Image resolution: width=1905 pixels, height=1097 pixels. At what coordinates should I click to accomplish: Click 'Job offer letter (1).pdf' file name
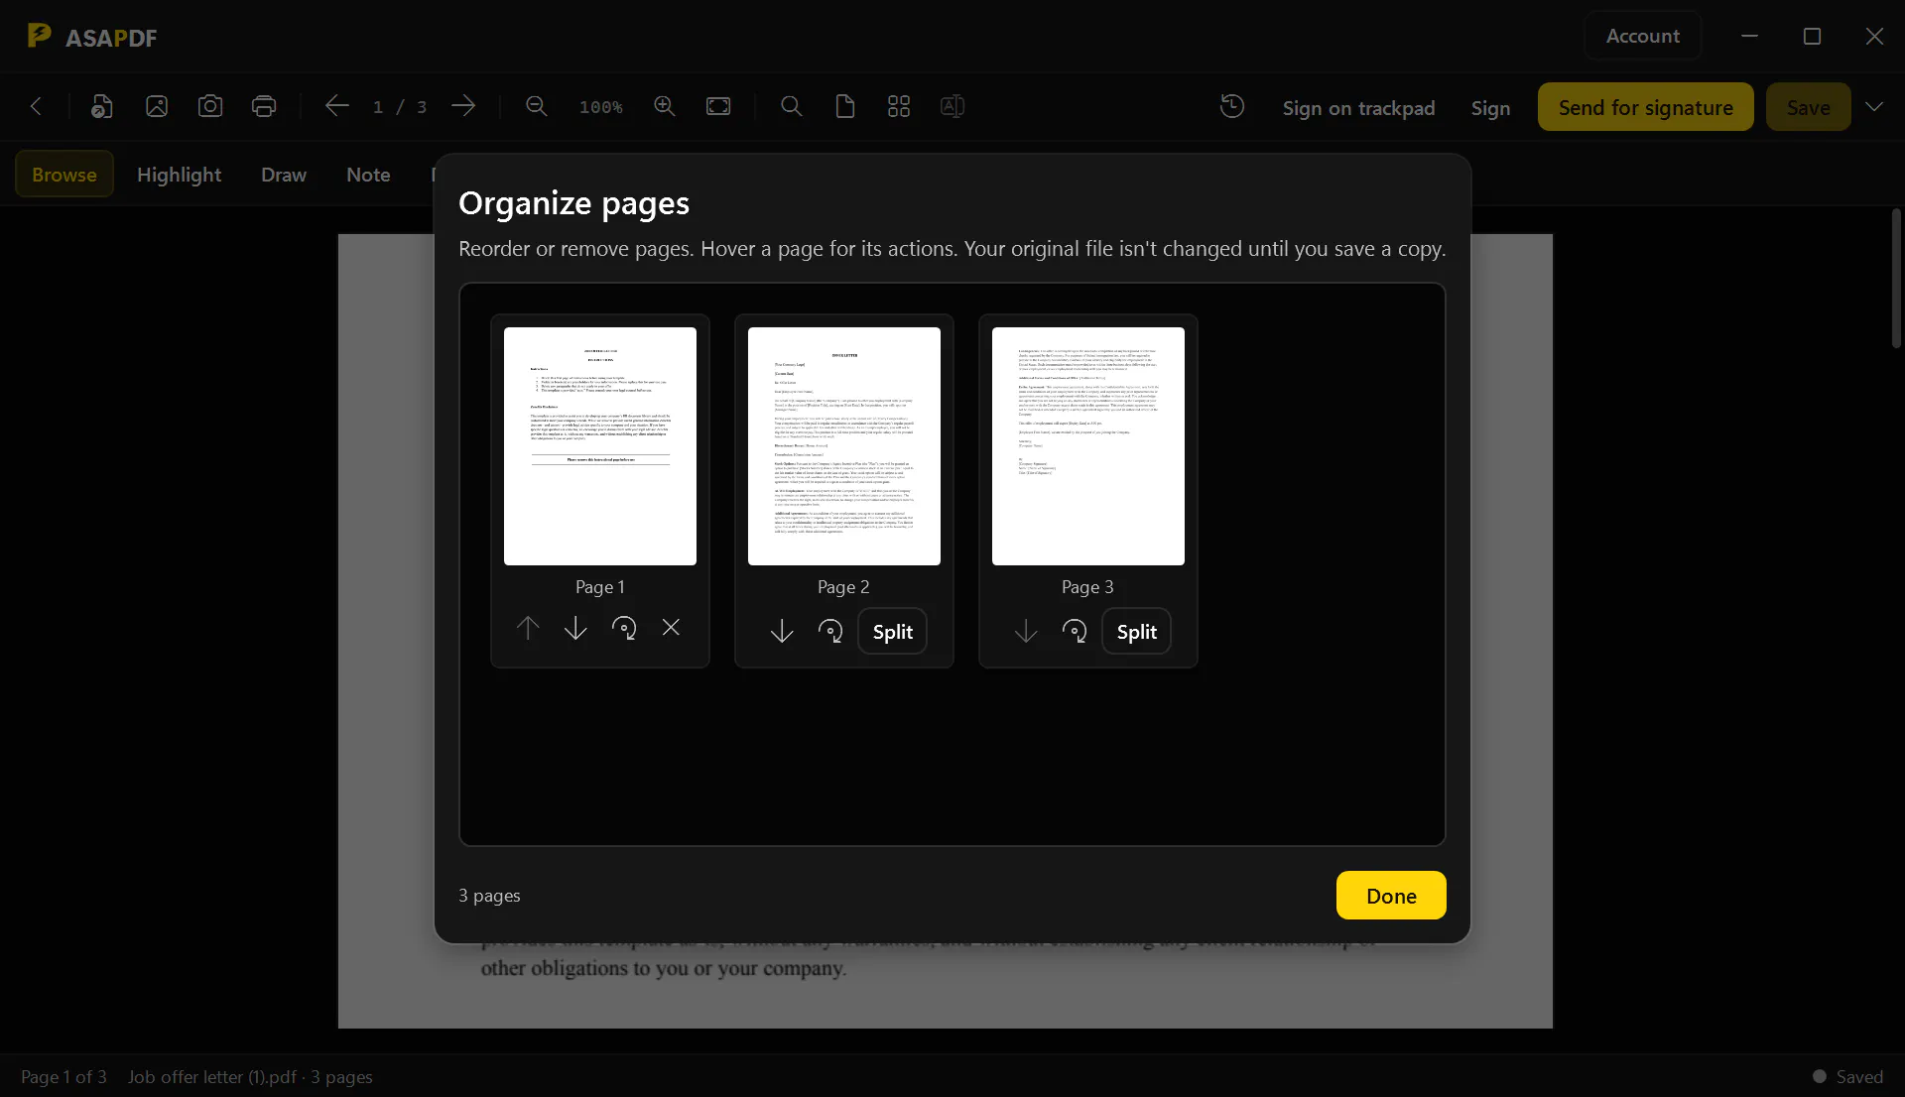211,1077
